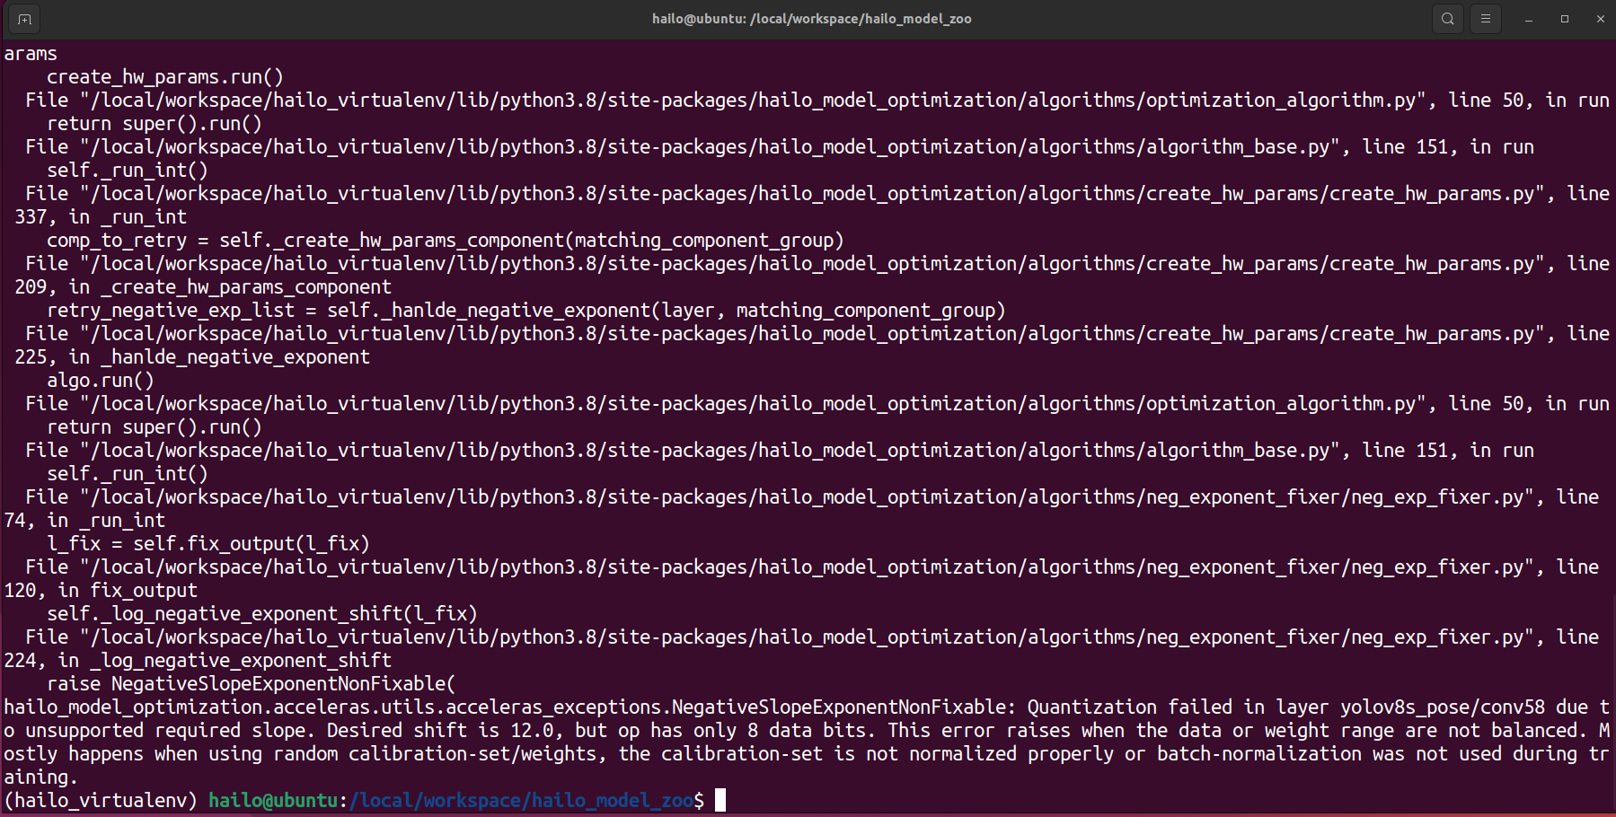Close the terminal window
This screenshot has height=817, width=1616.
point(1600,19)
